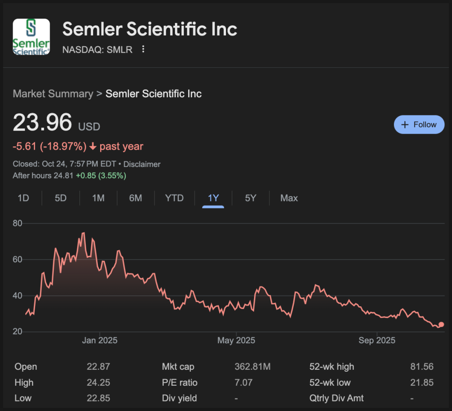Select the 1M time range tab
Viewport: 452px width, 411px height.
click(98, 198)
